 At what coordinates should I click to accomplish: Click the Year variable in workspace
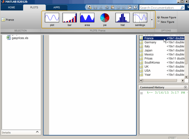[x=162, y=74]
